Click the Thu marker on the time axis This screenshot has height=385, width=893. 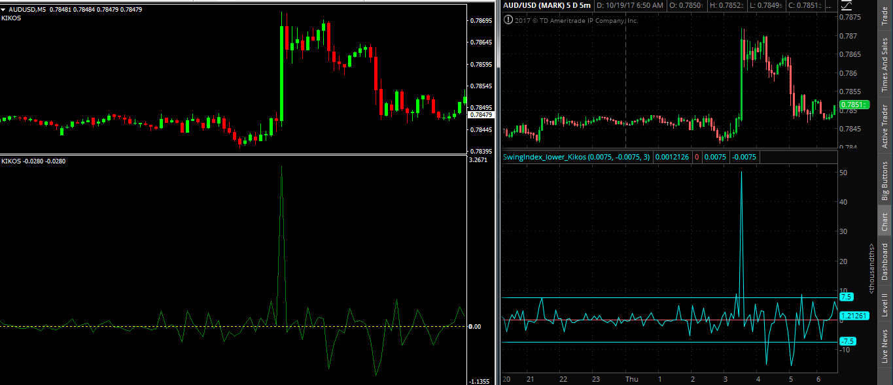(x=631, y=379)
